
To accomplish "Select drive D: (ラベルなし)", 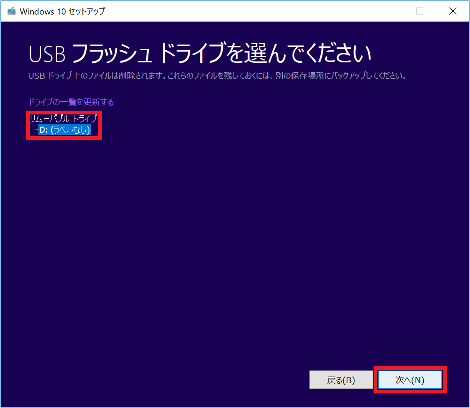I will [x=65, y=130].
